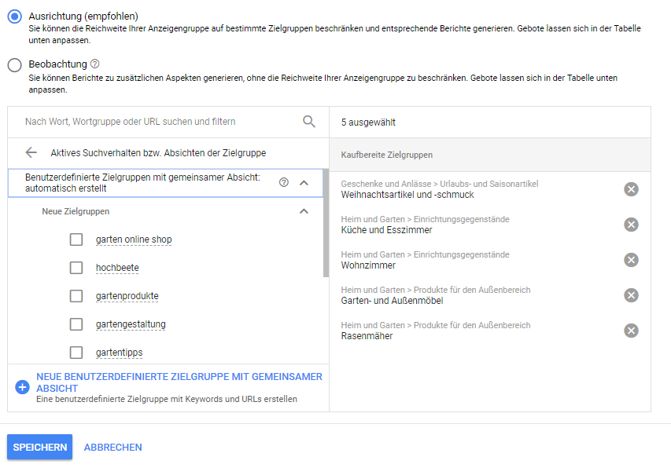
Task: Click the 'garten online shop' label
Action: click(x=134, y=239)
